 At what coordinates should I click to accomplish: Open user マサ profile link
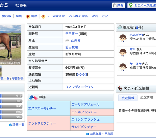pos(133,49)
